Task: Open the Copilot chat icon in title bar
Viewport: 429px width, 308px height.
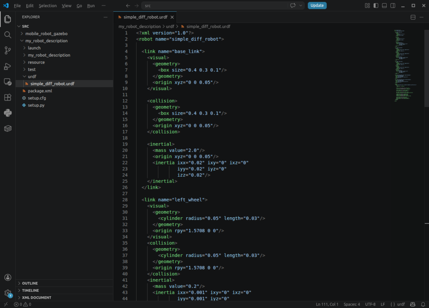Action: click(293, 5)
